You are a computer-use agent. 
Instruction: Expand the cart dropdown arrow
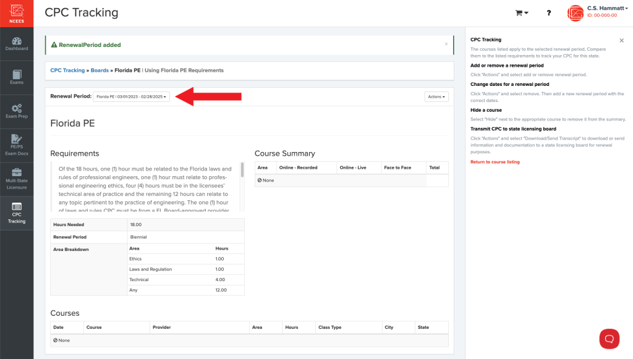click(x=527, y=12)
